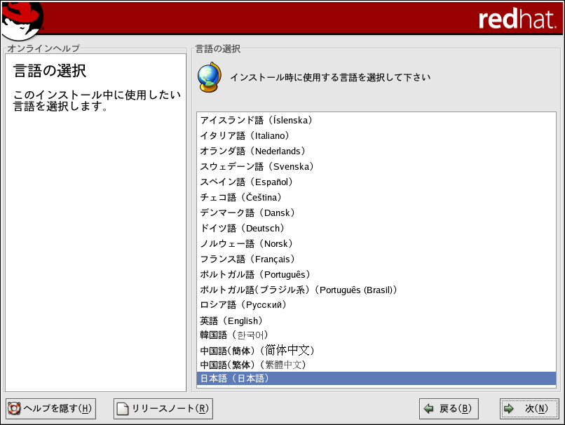Screen dimensions: 565x425
Task: Choose Nederlands in the language list
Action: (x=253, y=151)
